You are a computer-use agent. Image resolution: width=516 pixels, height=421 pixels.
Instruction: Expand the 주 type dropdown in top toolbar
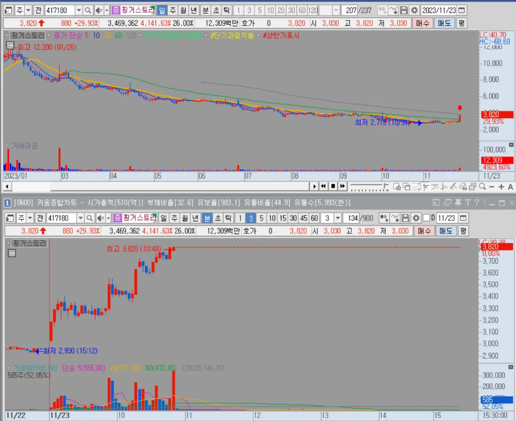click(x=28, y=10)
